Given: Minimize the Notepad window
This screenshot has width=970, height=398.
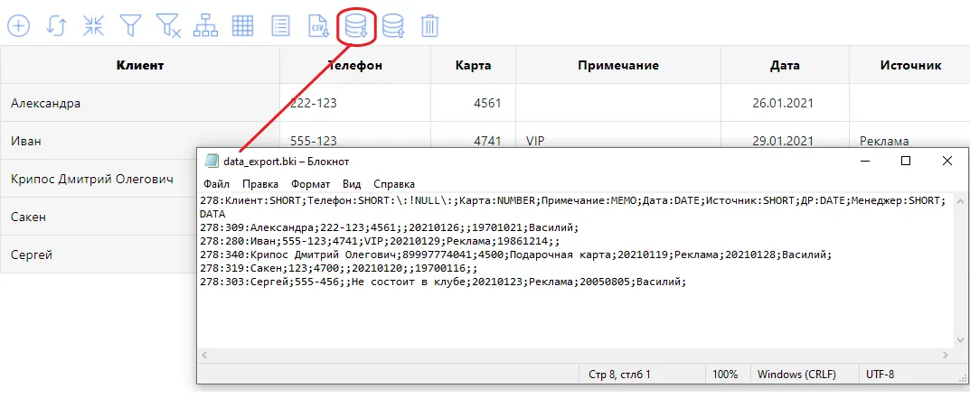Looking at the screenshot, I should [865, 161].
